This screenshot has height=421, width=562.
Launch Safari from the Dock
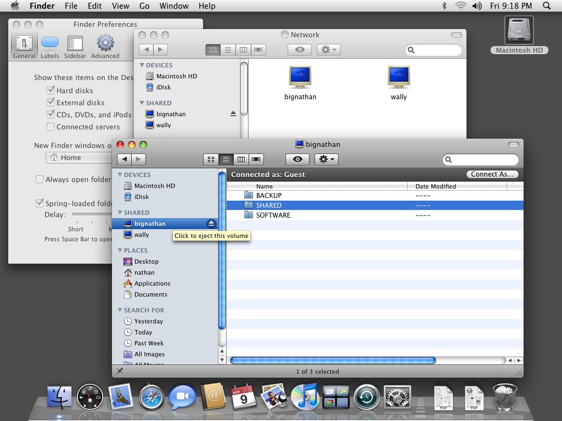coord(151,397)
